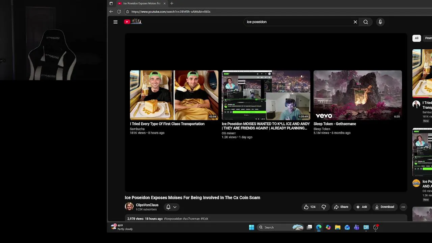View site info via lock icon
This screenshot has width=432, height=243.
coord(127,11)
